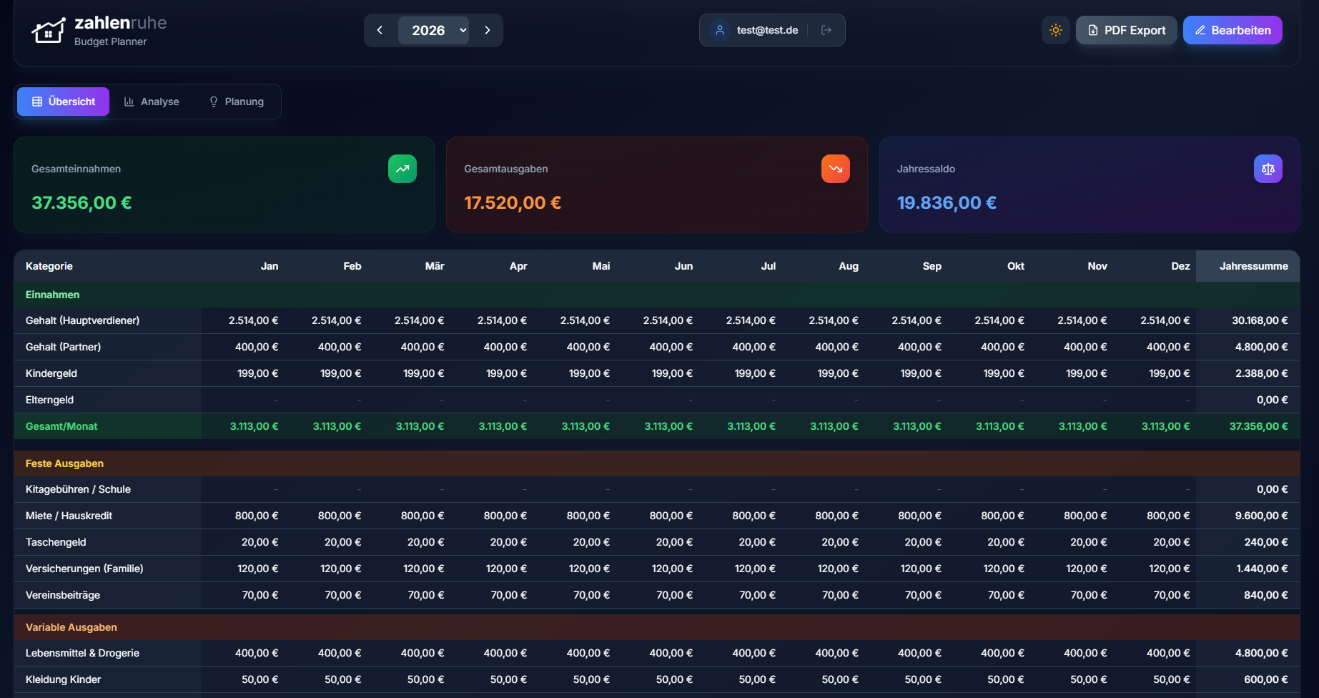Click the PDF Export button

[x=1126, y=30]
